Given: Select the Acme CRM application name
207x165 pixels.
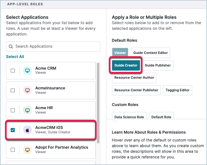Looking at the screenshot, I should pos(46,68).
